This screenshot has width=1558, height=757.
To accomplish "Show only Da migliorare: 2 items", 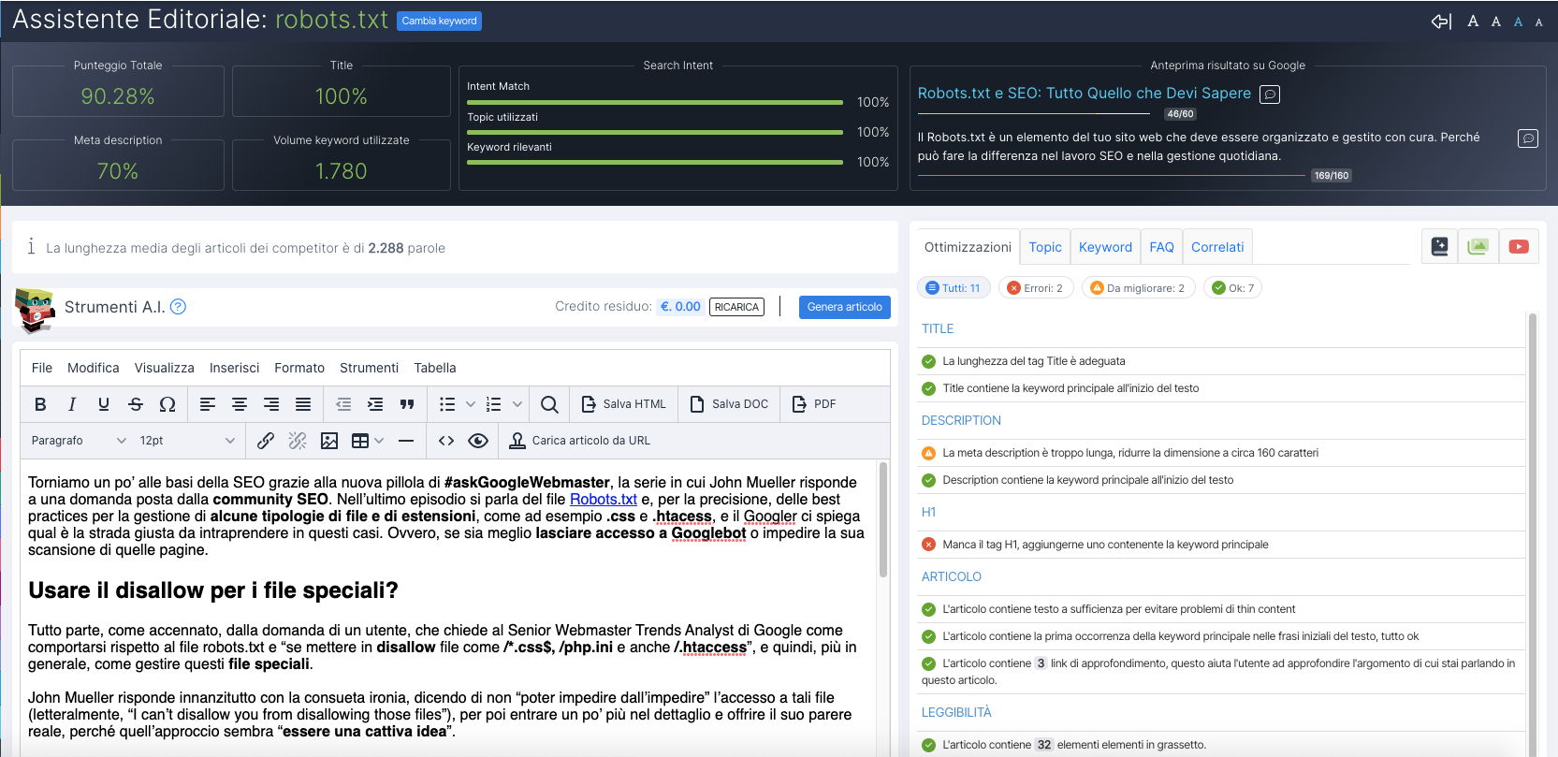I will tap(1138, 288).
